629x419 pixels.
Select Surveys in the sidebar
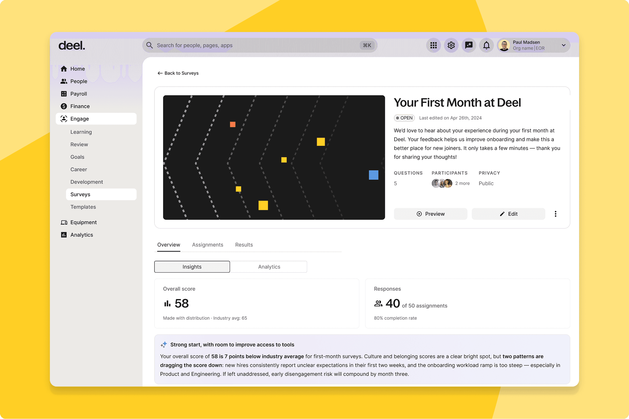(101, 194)
